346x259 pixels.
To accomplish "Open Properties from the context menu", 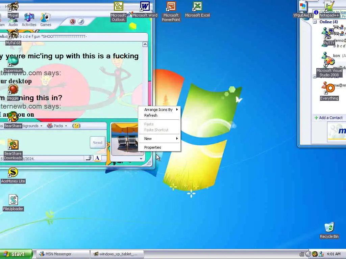I will click(159, 147).
